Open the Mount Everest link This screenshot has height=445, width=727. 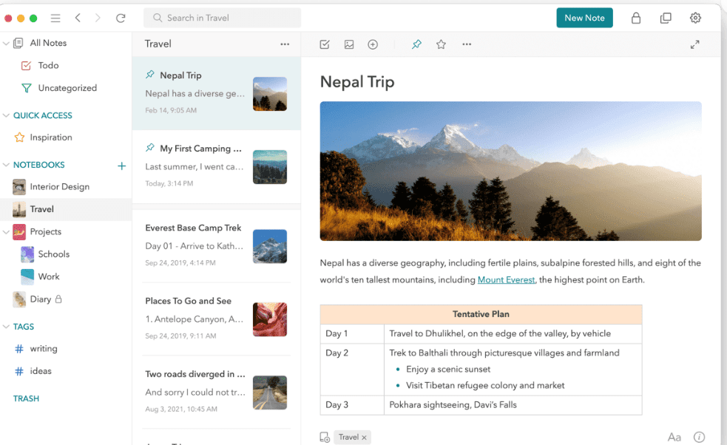[x=506, y=280]
